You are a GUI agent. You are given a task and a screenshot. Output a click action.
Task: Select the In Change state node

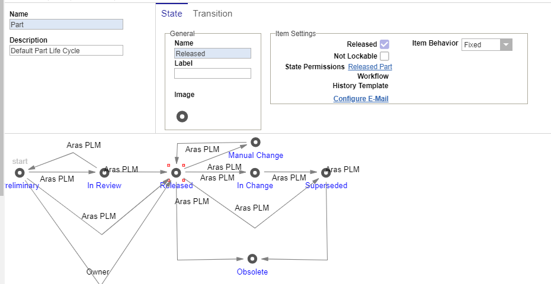pyautogui.click(x=255, y=172)
